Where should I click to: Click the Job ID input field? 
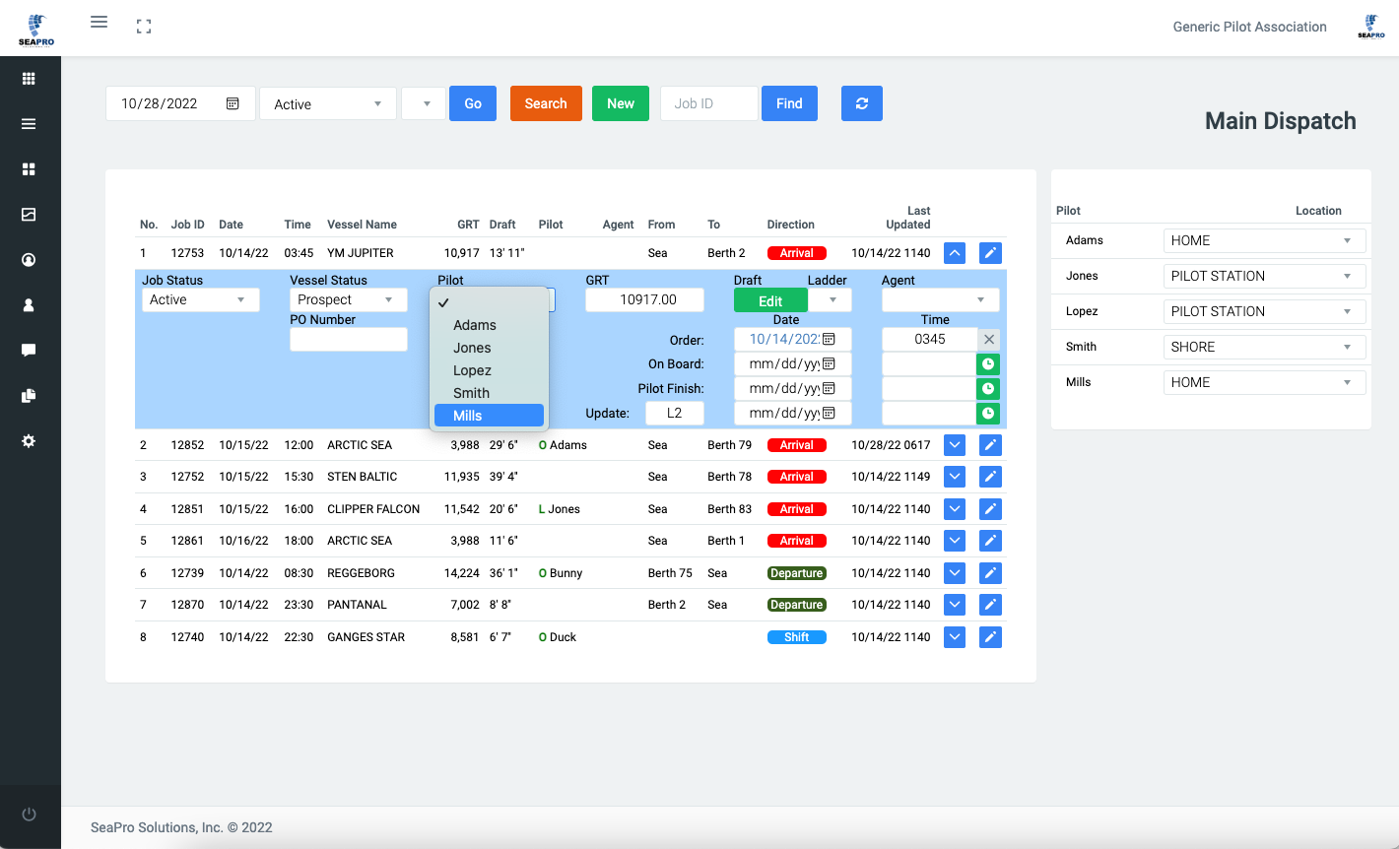[708, 103]
